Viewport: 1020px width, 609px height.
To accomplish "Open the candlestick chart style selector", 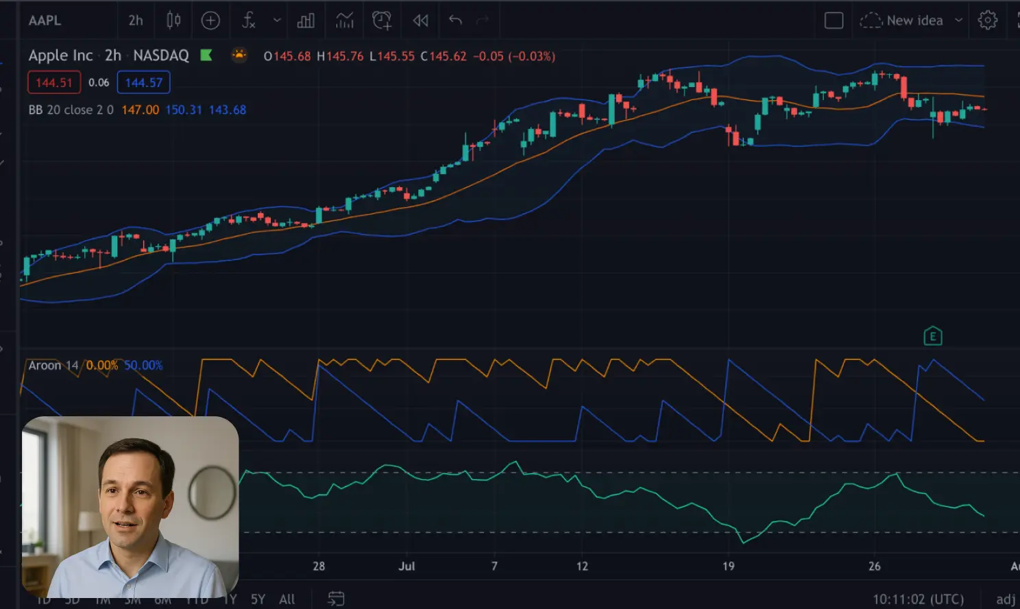I will tap(173, 21).
